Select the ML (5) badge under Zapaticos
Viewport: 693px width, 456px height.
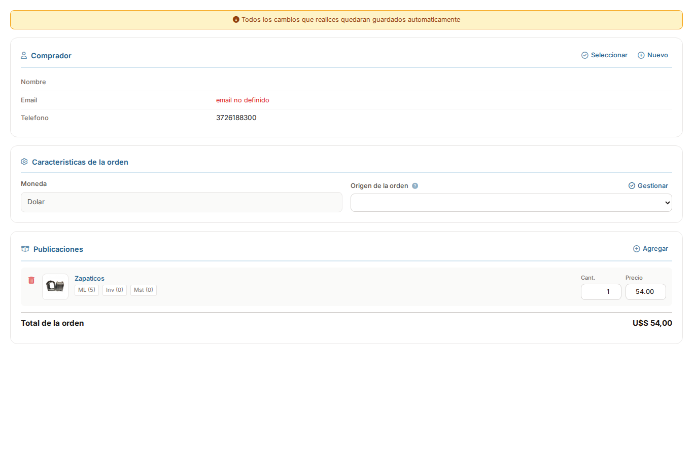[x=86, y=290]
